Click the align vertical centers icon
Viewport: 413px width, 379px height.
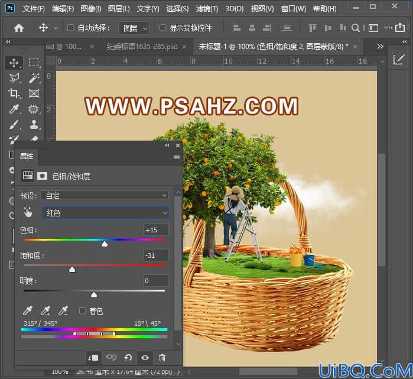coord(328,28)
